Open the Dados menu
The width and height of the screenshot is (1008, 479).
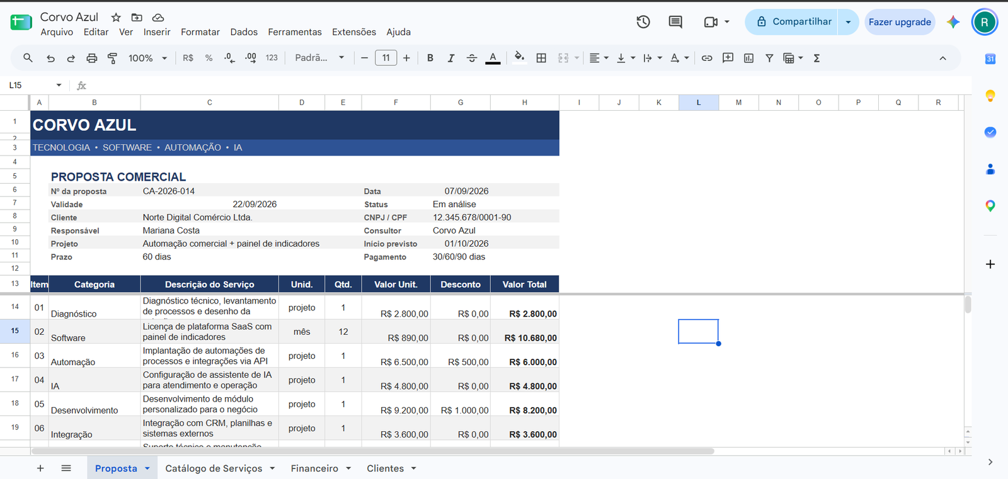click(244, 32)
